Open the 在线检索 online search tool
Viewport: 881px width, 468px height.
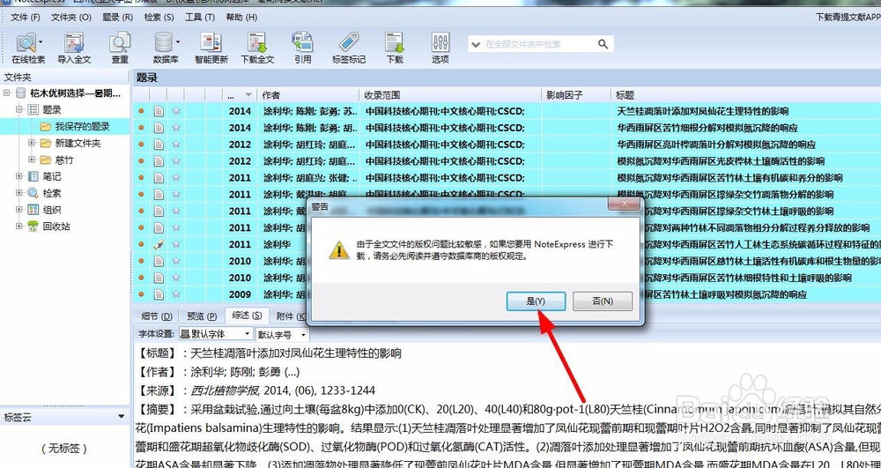[28, 48]
